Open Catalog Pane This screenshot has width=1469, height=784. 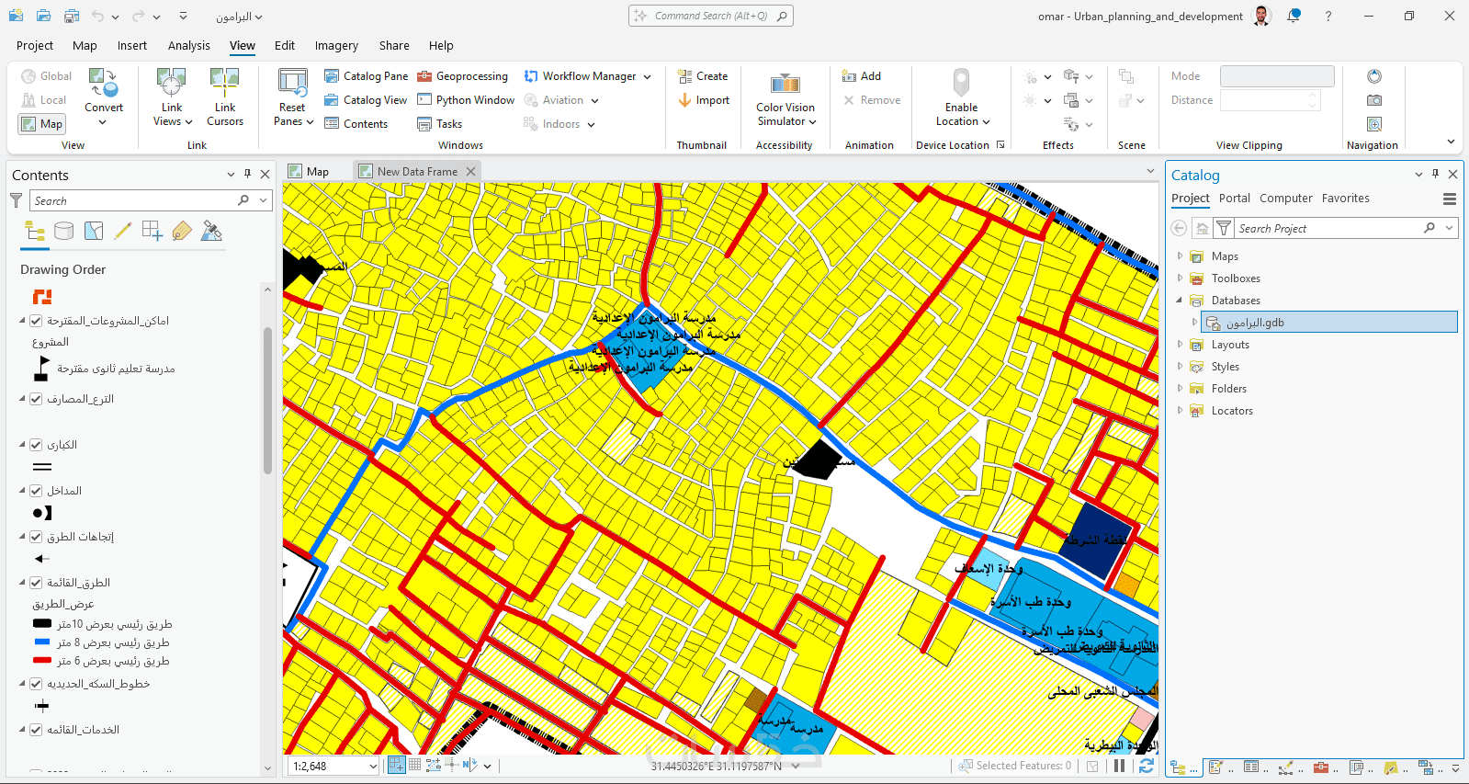tap(367, 76)
